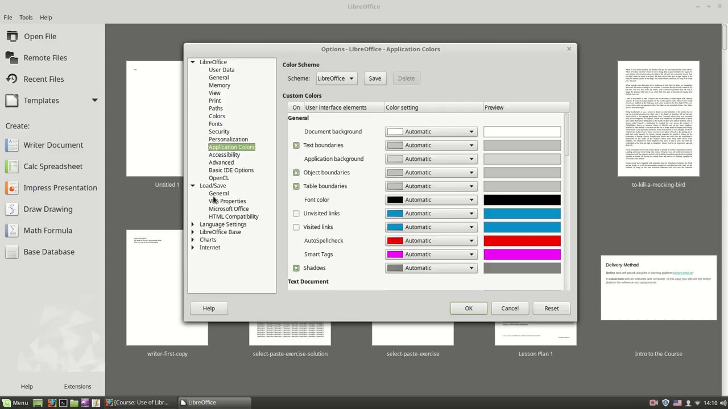728x409 pixels.
Task: Click the red AutoSpellcheck preview swatch
Action: (522, 241)
